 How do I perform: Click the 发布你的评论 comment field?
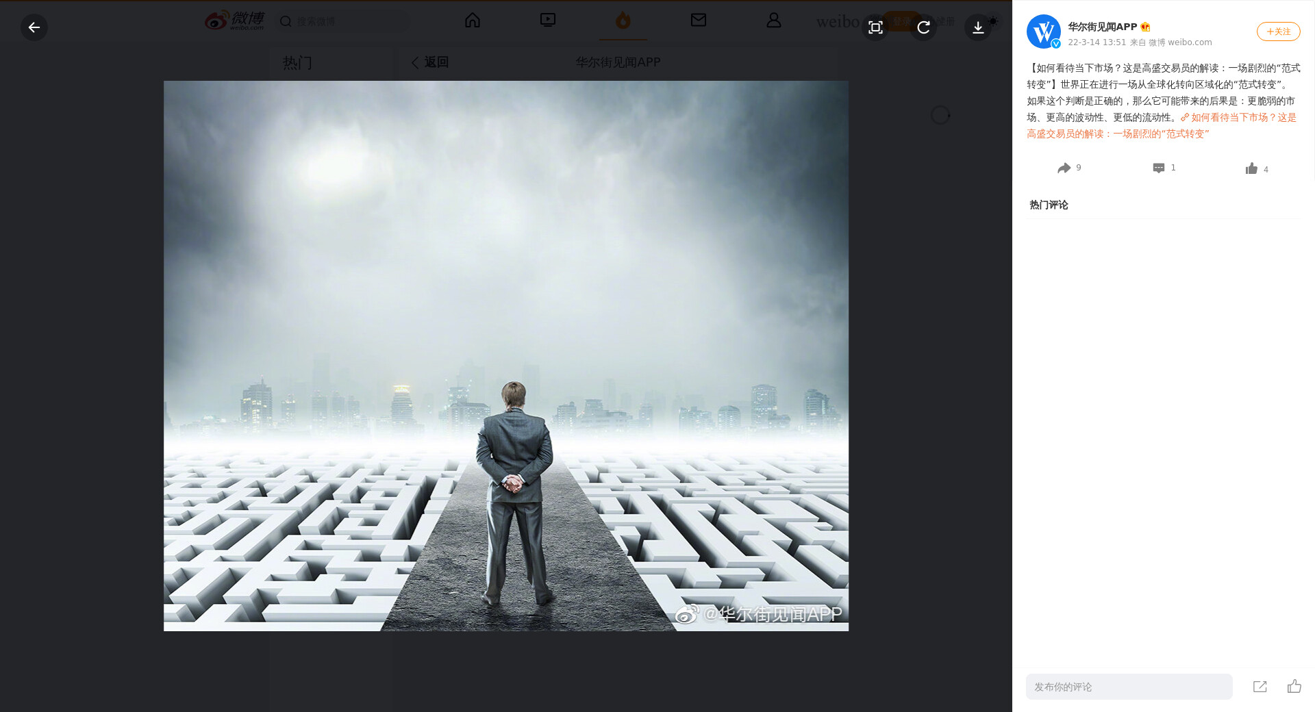1129,687
